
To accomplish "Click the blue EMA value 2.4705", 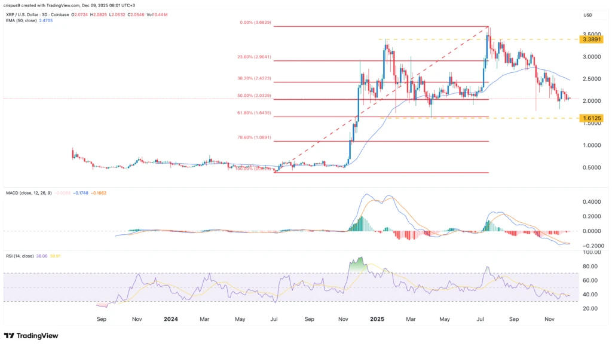I will (45, 22).
